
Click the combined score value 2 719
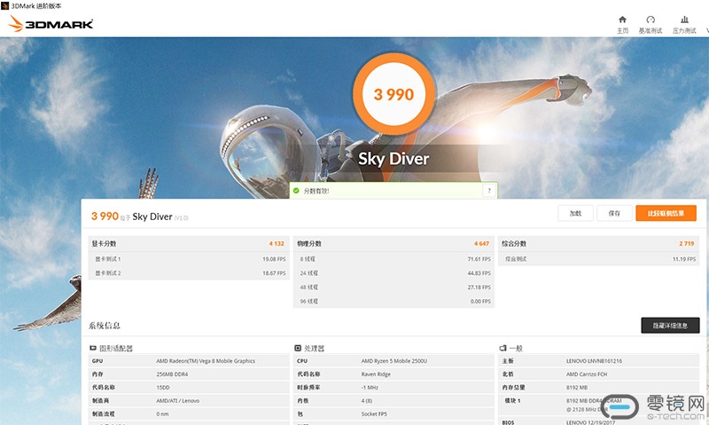pyautogui.click(x=686, y=243)
